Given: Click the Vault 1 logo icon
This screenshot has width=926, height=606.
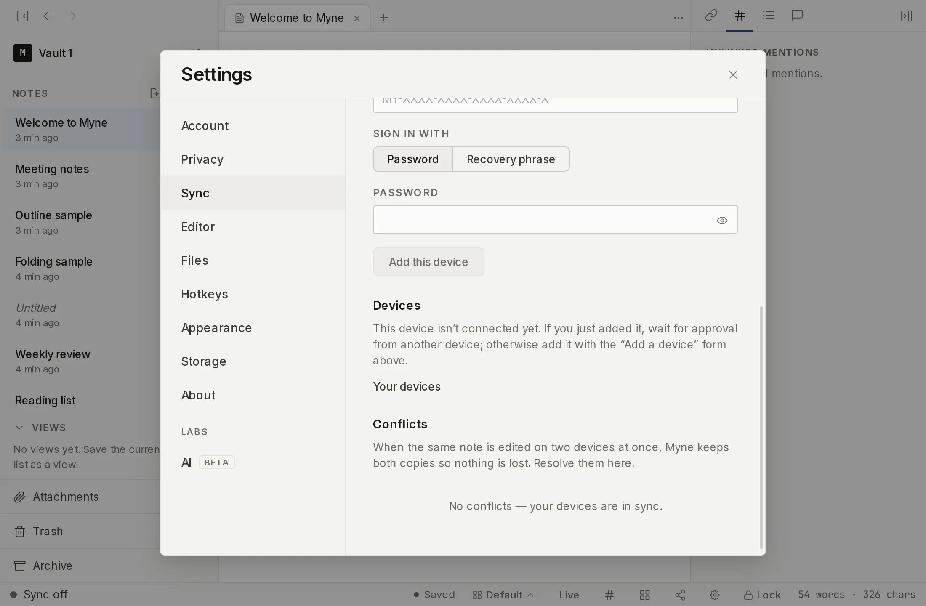Looking at the screenshot, I should (23, 53).
